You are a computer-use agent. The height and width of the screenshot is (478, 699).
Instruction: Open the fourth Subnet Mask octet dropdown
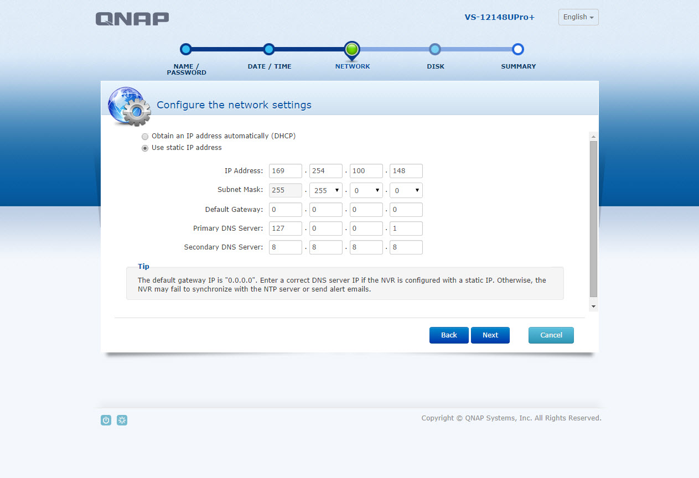click(x=406, y=190)
